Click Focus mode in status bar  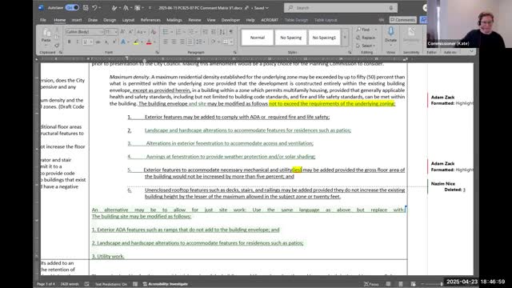[371, 284]
